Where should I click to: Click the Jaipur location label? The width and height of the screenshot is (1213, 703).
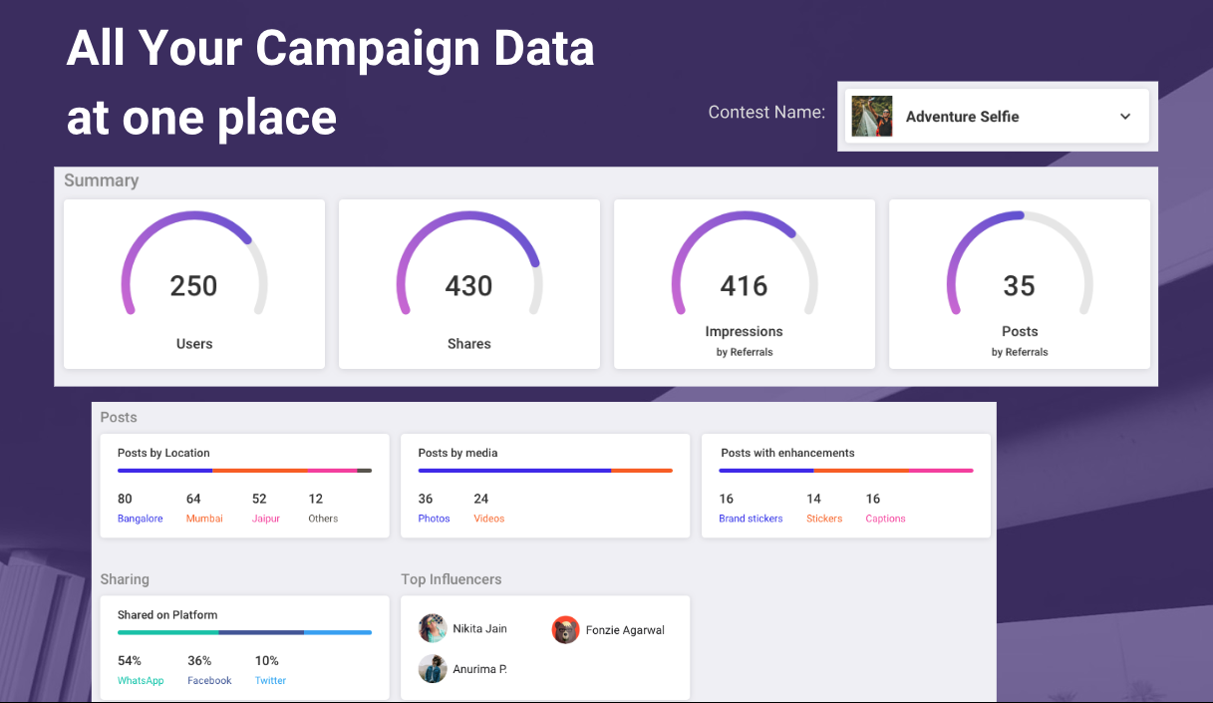click(x=266, y=519)
